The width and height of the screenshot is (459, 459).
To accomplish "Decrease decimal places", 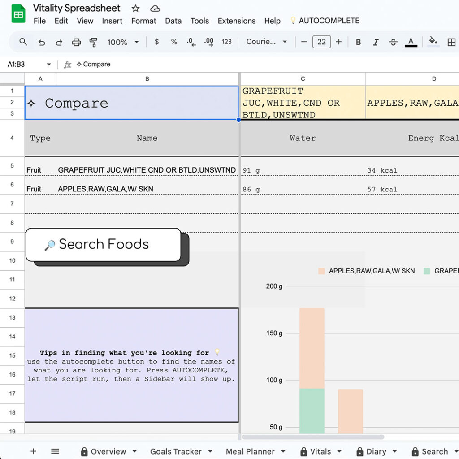I will pos(191,42).
